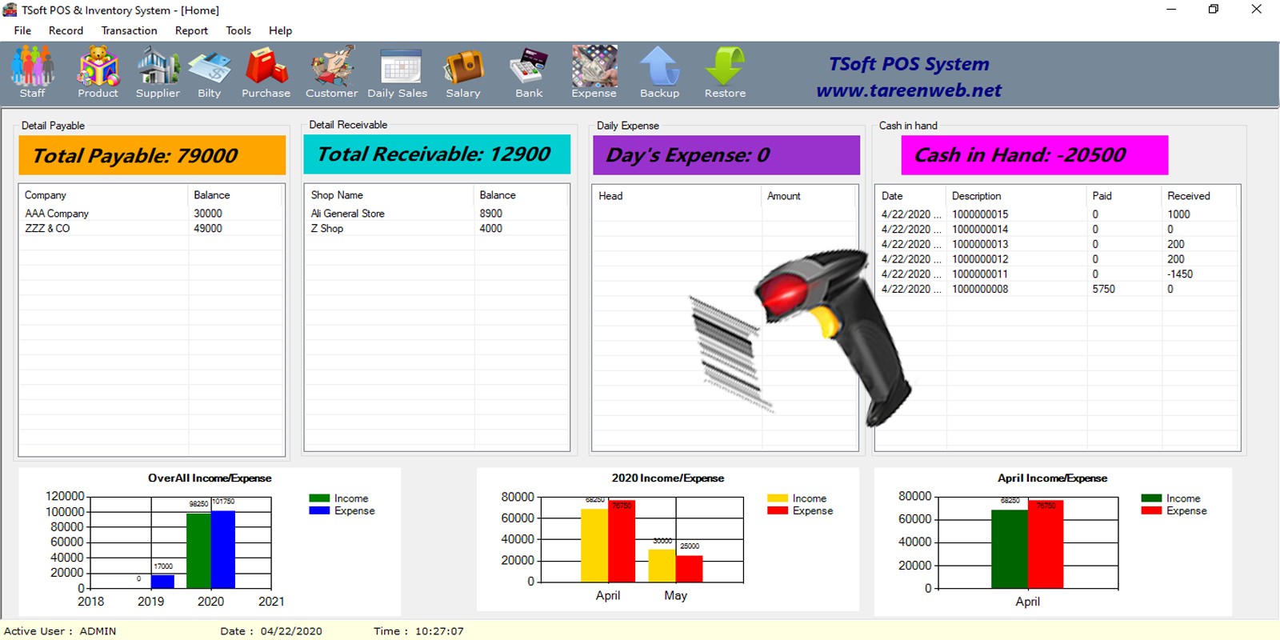Click the Company column header
1280x640 pixels.
coord(104,195)
